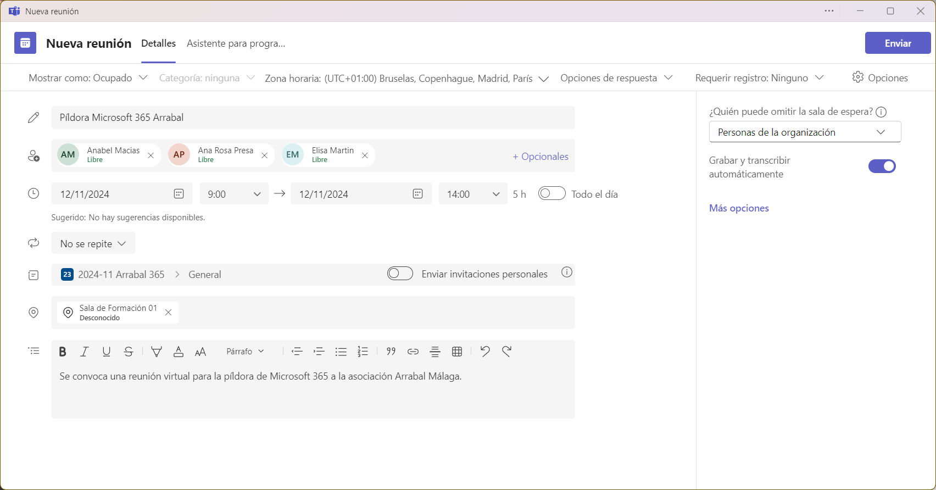Open the 9:00 start time dropdown
Image resolution: width=936 pixels, height=490 pixels.
[234, 194]
